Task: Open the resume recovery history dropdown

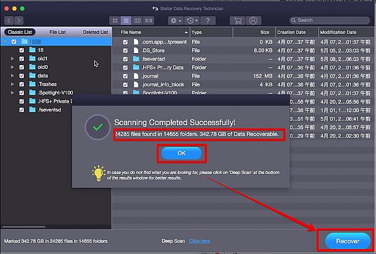Action: coord(192,21)
